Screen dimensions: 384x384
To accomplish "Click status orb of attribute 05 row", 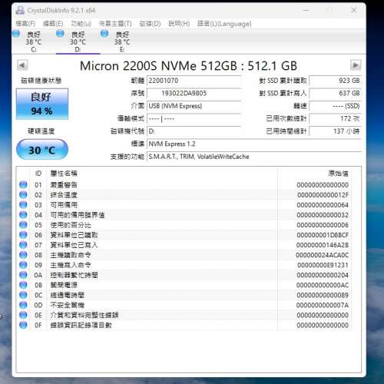I will pos(23,224).
